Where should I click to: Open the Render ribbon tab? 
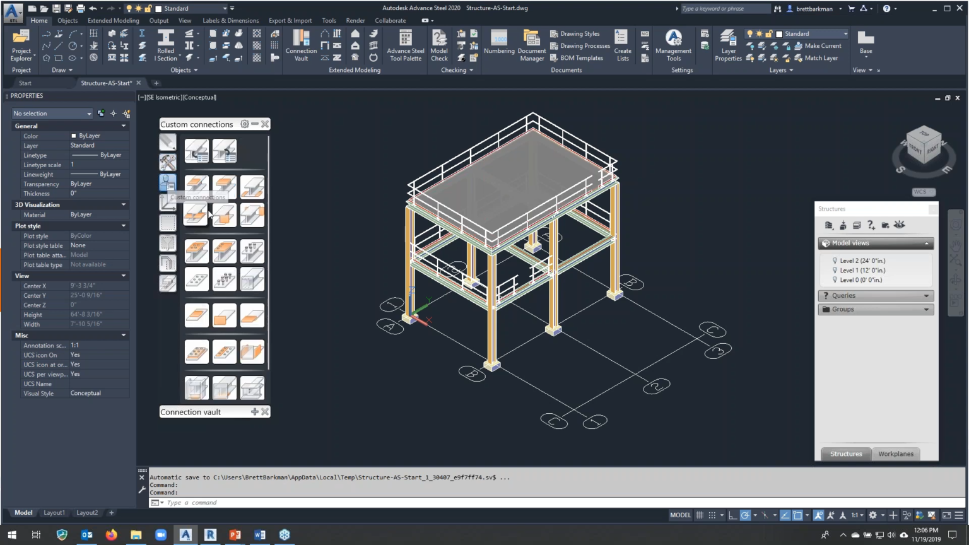(355, 21)
